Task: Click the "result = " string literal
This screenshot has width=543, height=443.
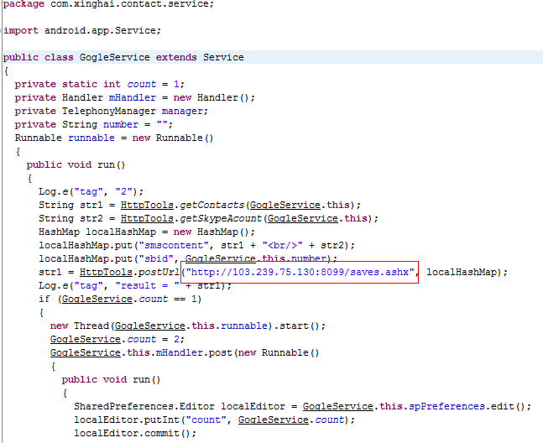Action: pos(148,285)
